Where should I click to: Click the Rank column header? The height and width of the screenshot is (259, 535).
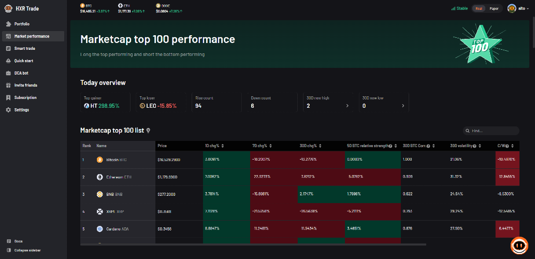86,146
